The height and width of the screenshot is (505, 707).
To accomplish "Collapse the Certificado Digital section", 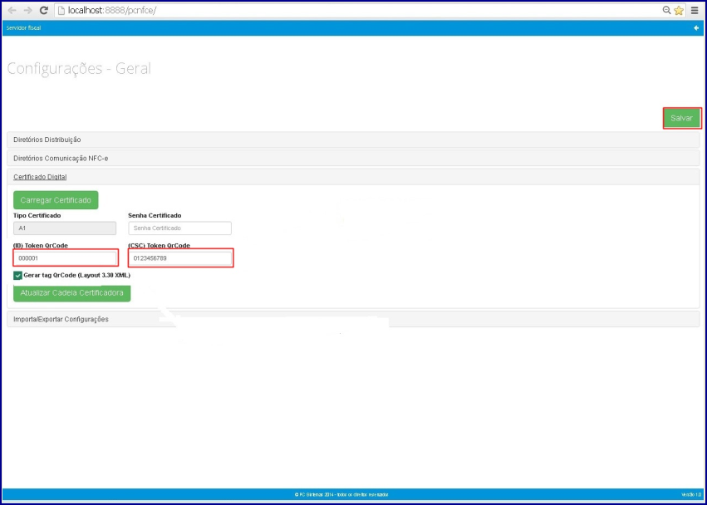I will [x=353, y=177].
